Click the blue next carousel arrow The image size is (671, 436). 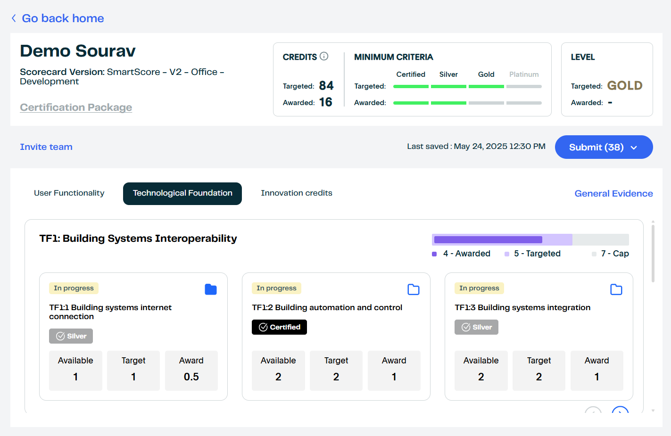click(x=620, y=412)
